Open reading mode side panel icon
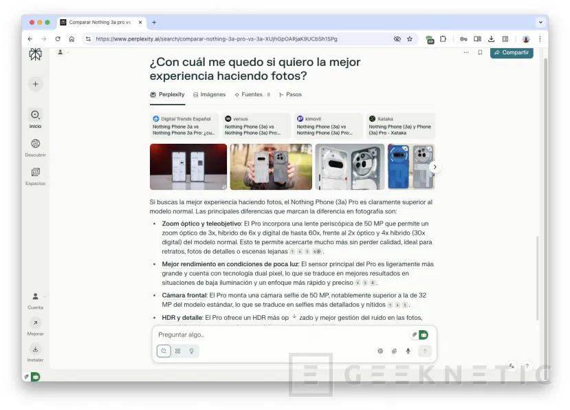Viewport: 570px width, 410px height. pyautogui.click(x=477, y=39)
